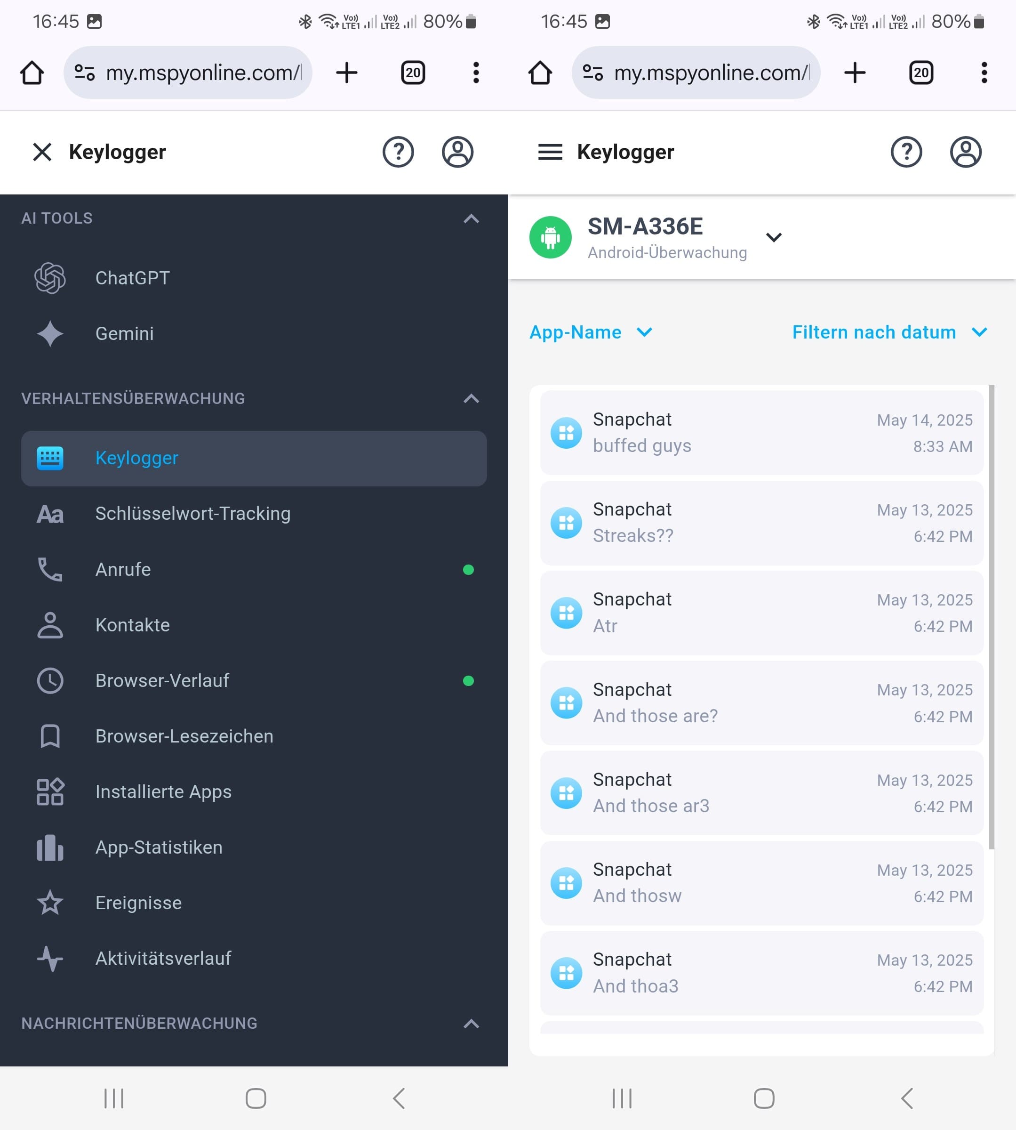This screenshot has width=1016, height=1130.
Task: Open the App-Name filter dropdown
Action: [591, 332]
